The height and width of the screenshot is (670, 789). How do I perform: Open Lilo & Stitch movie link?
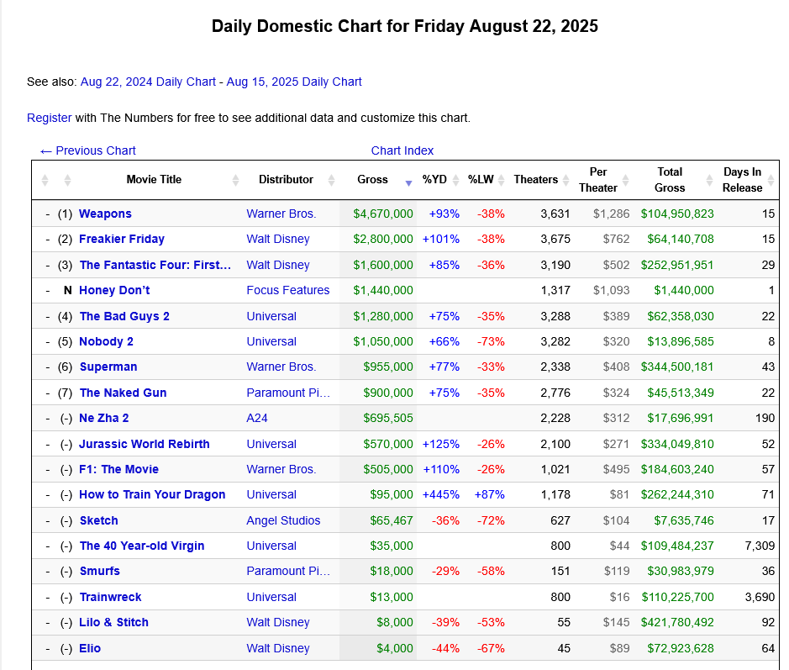point(113,622)
